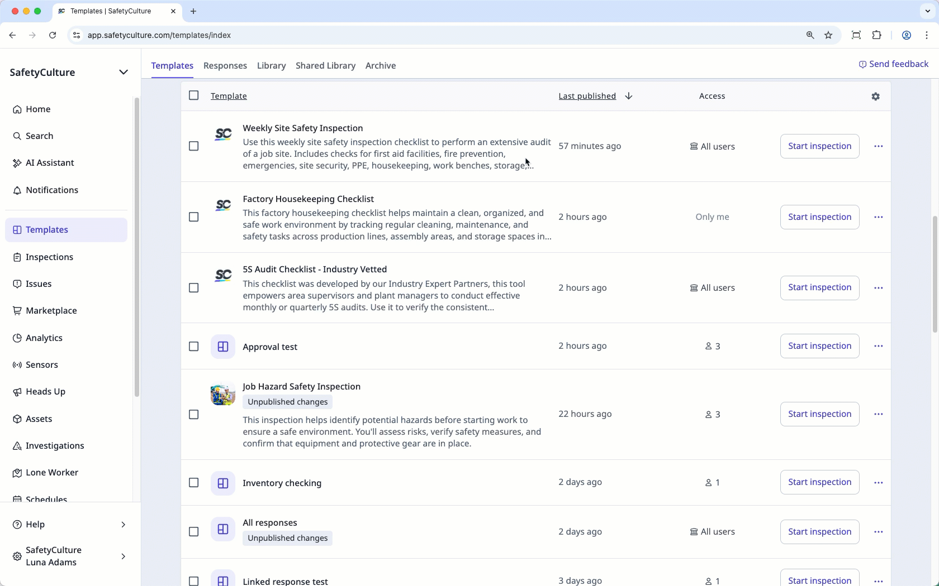939x586 pixels.
Task: Check Linked response test row checkbox
Action: pos(193,581)
